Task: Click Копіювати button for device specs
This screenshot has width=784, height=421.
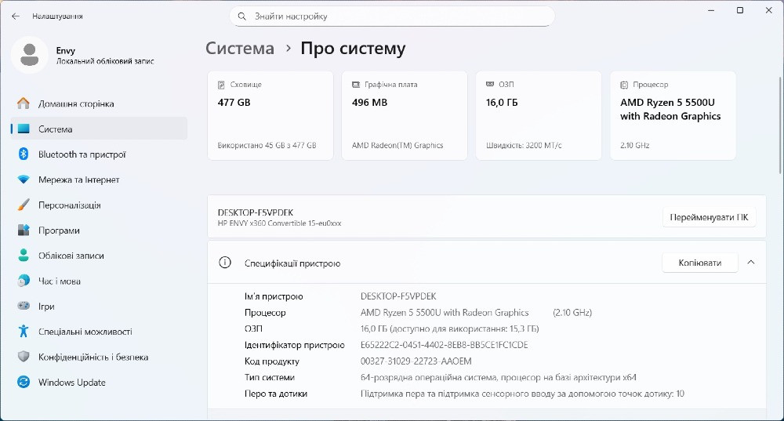Action: [x=699, y=263]
